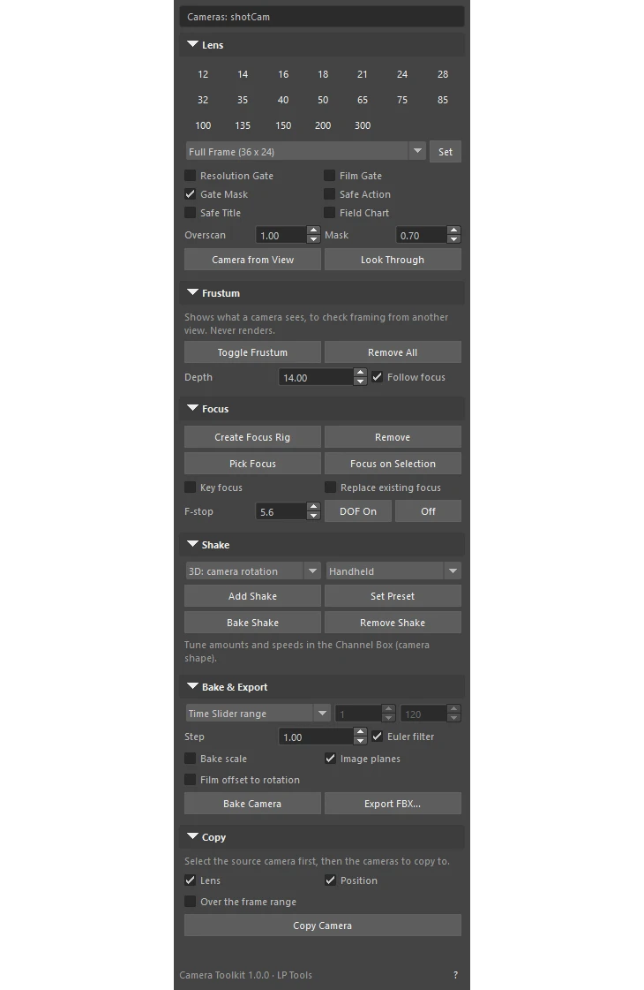Enable the Film Gate checkbox
The width and height of the screenshot is (644, 990).
coord(329,176)
